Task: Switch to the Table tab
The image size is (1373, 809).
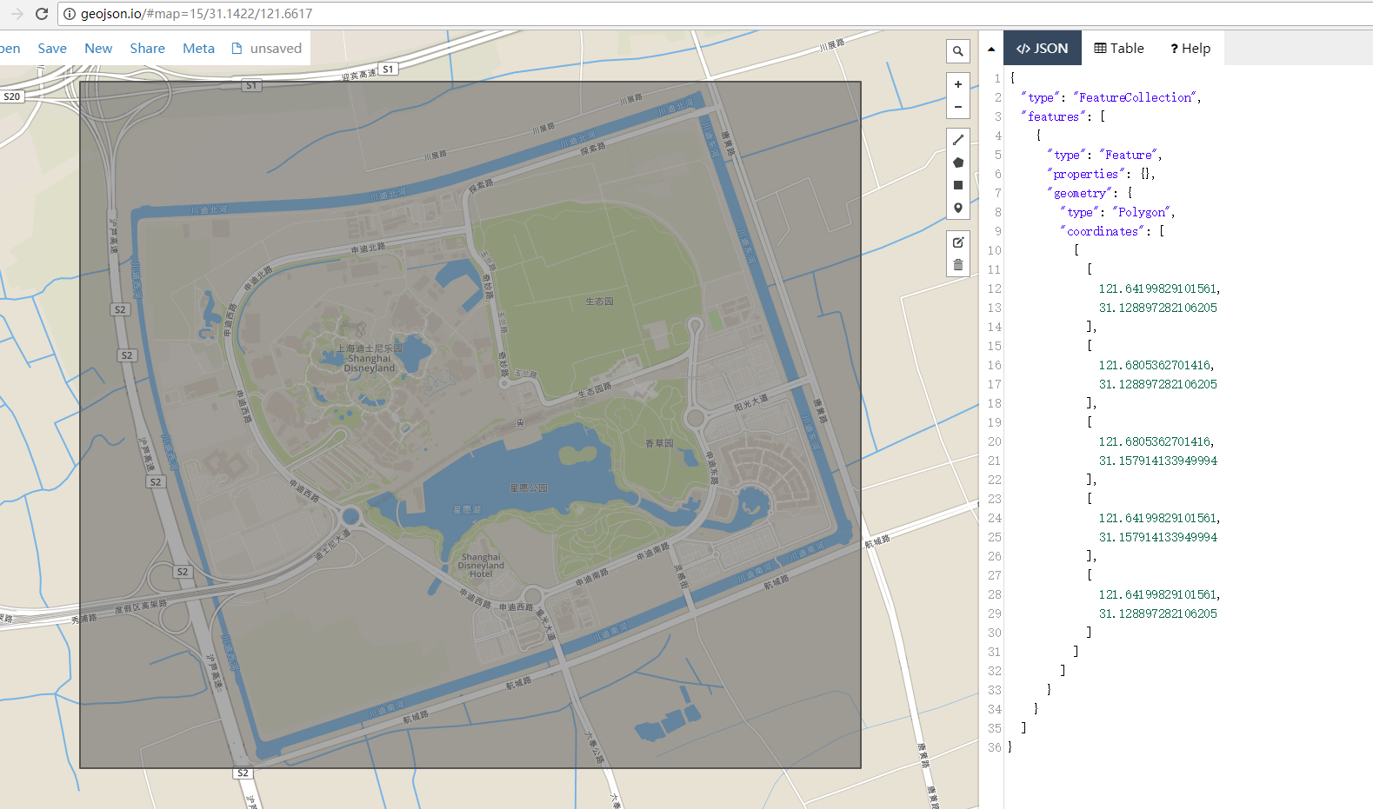Action: (1119, 49)
